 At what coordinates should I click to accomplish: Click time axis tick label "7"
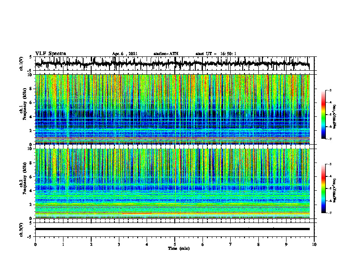pos(231,244)
